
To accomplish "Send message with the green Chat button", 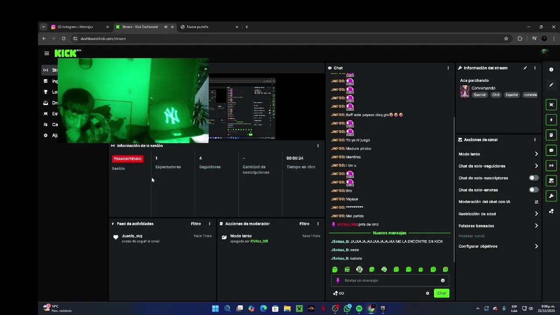I will click(x=441, y=293).
